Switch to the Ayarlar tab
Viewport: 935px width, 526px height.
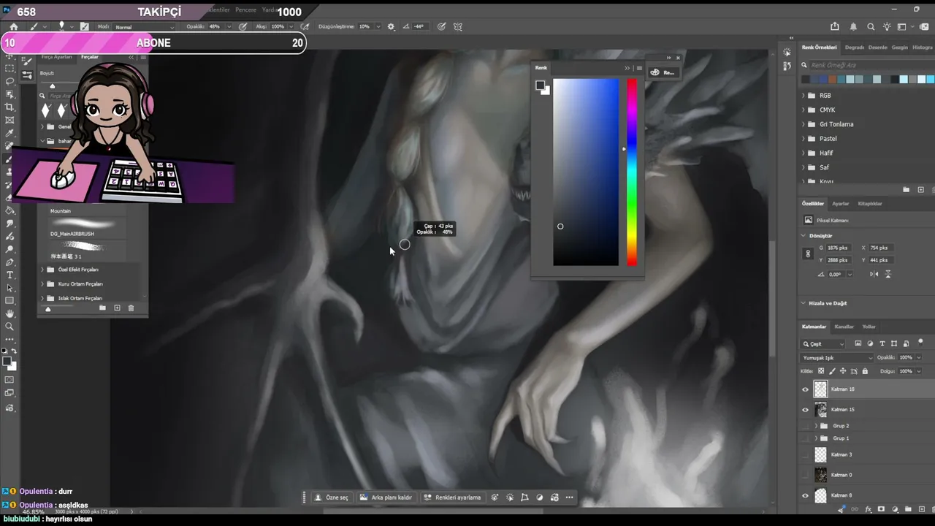pyautogui.click(x=840, y=204)
